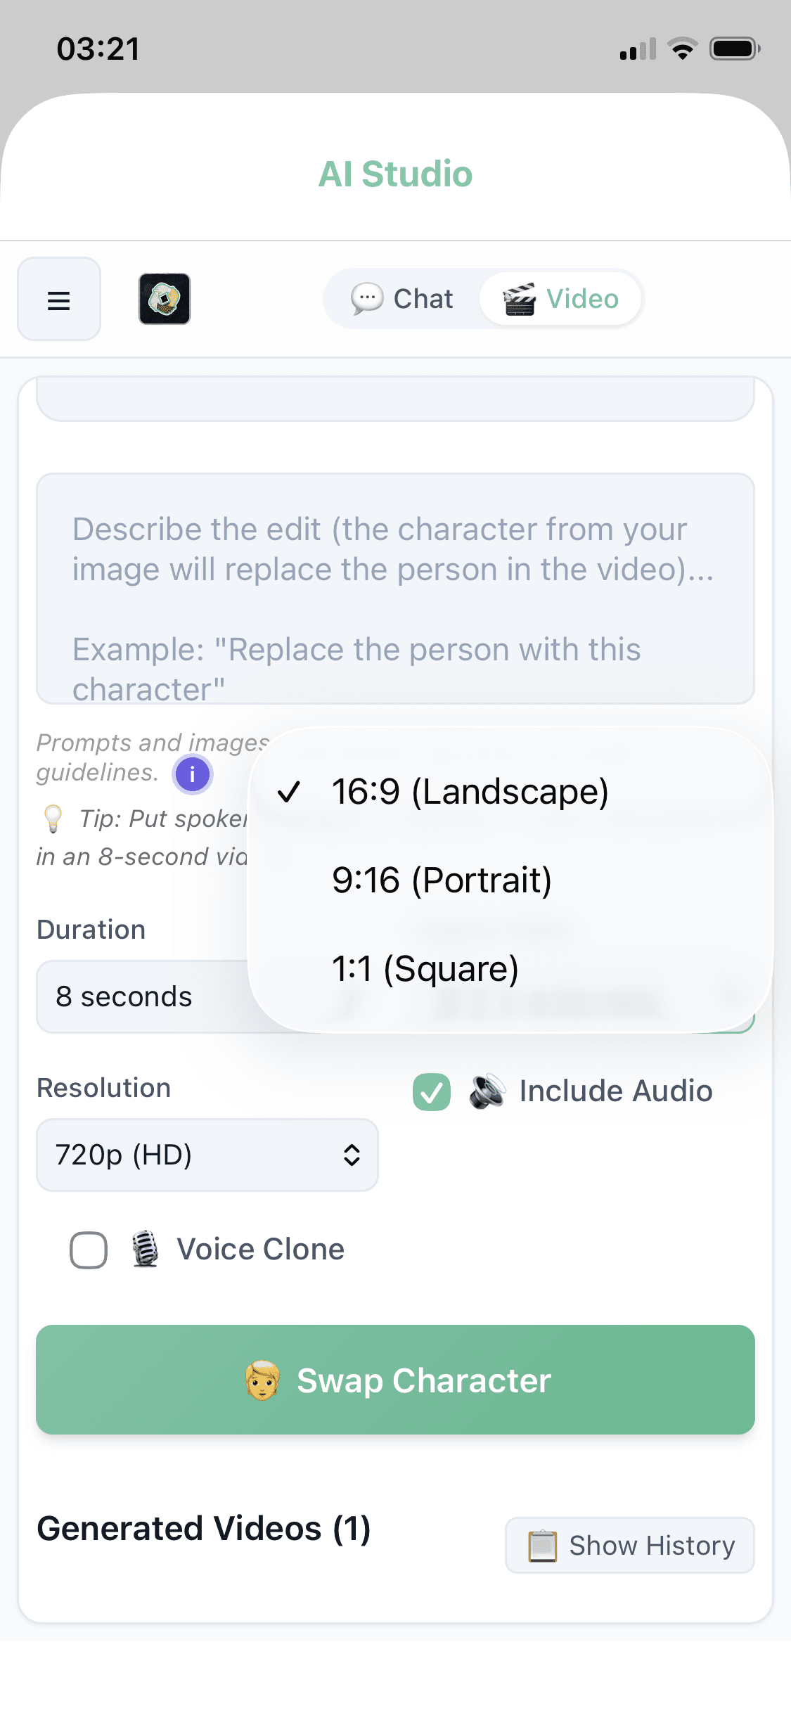Image resolution: width=791 pixels, height=1713 pixels.
Task: Tap the clipboard icon in Show History
Action: [542, 1546]
